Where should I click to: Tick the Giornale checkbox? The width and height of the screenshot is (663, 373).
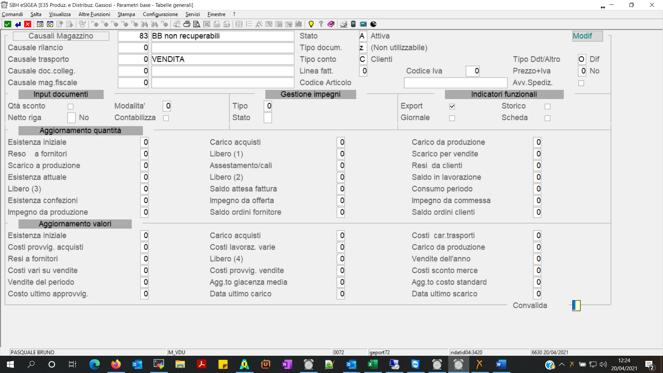pyautogui.click(x=452, y=118)
